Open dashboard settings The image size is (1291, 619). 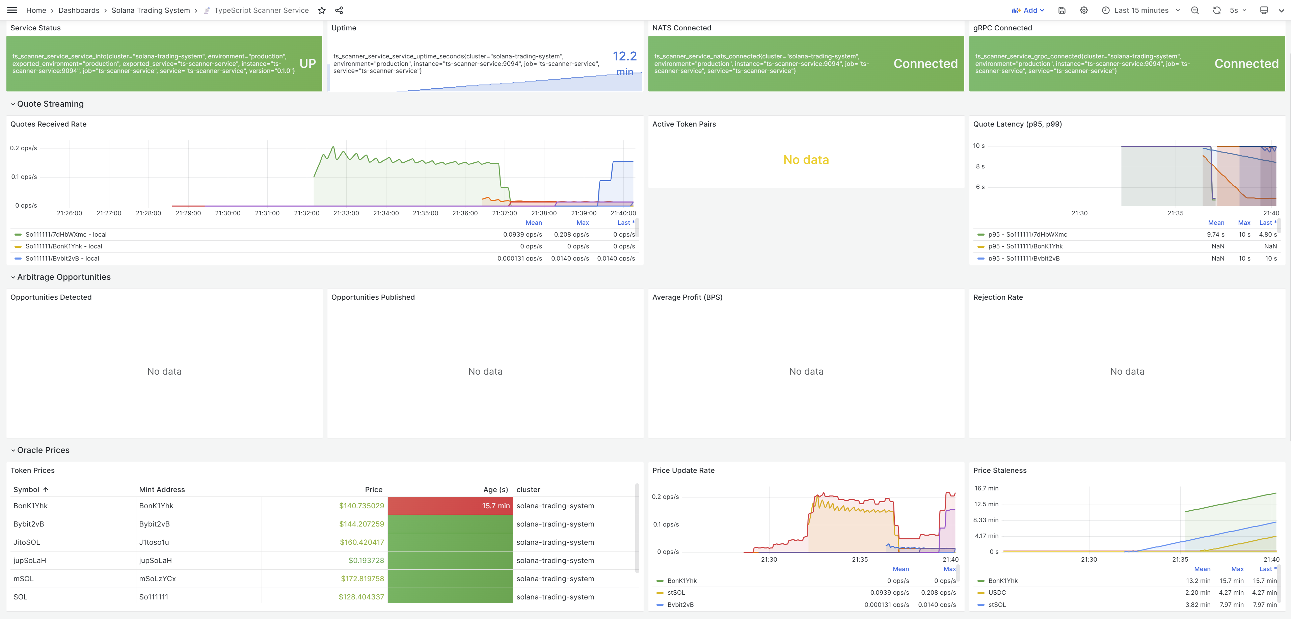tap(1083, 10)
